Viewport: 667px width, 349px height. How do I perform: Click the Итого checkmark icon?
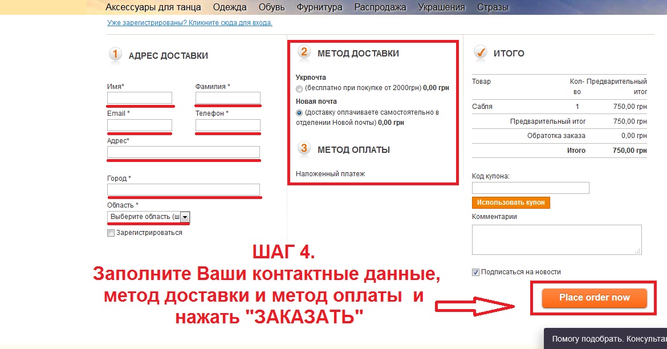(481, 52)
